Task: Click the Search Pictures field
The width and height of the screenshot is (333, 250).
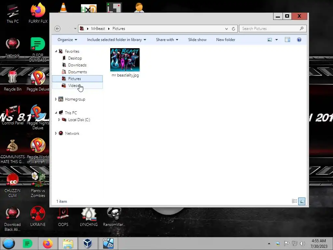Action: 273,29
